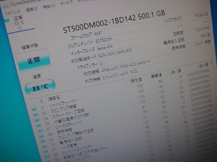Click the 正常 health status button
Image resolution: width=217 pixels, height=162 pixels.
tap(34, 60)
